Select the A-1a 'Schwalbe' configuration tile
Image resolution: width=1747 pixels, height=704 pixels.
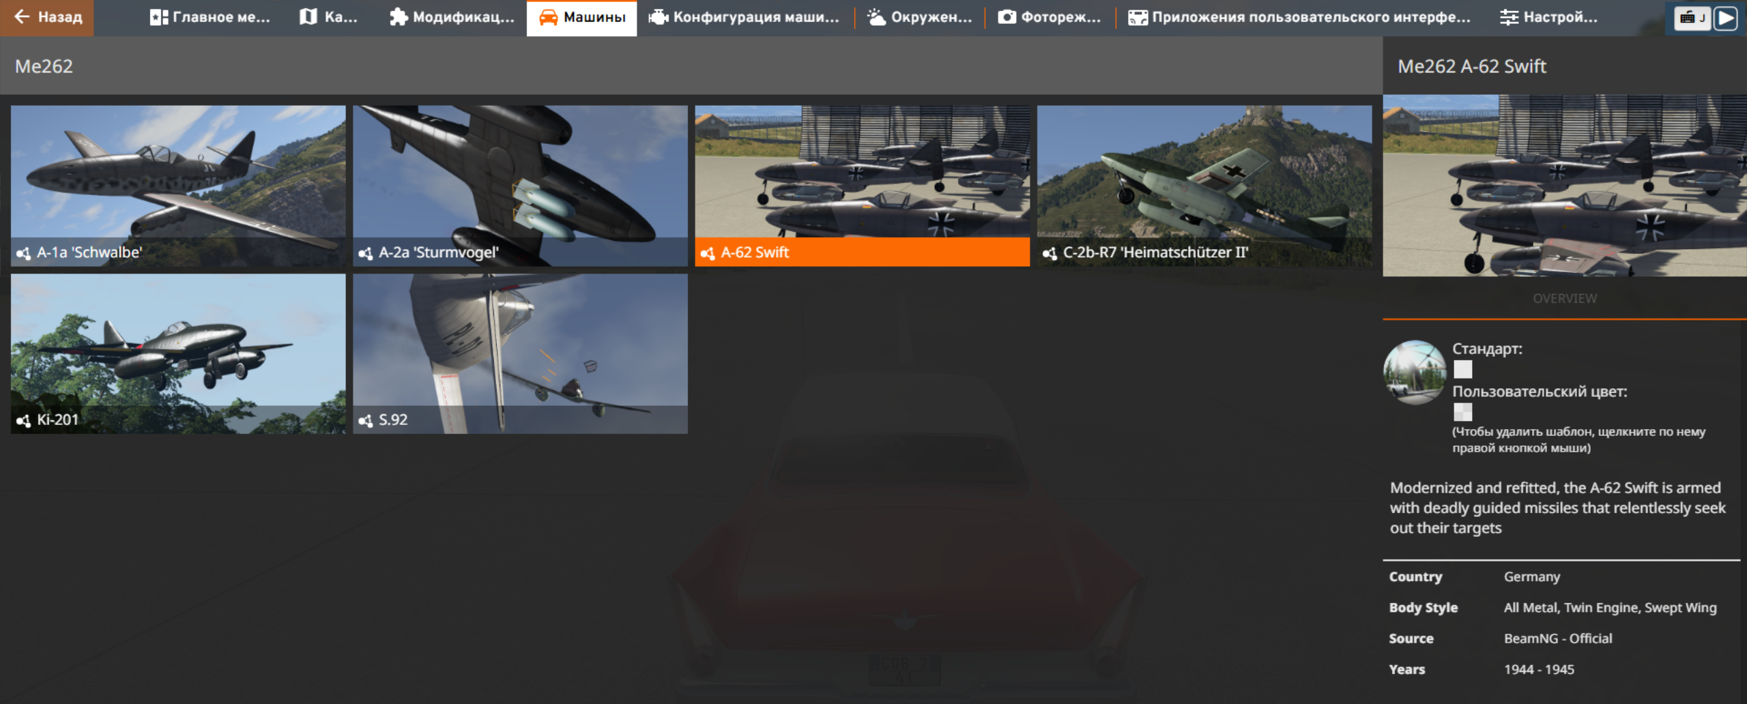(x=178, y=186)
